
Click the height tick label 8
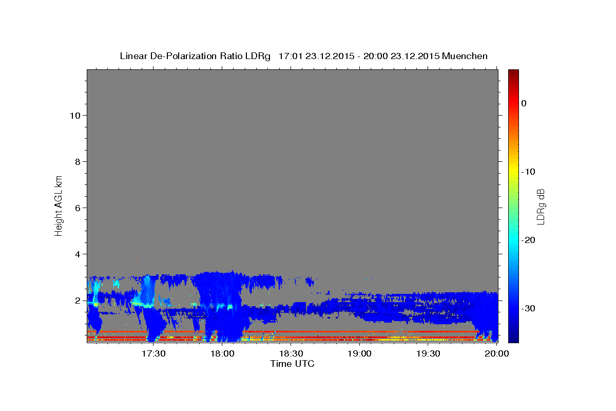pos(77,162)
